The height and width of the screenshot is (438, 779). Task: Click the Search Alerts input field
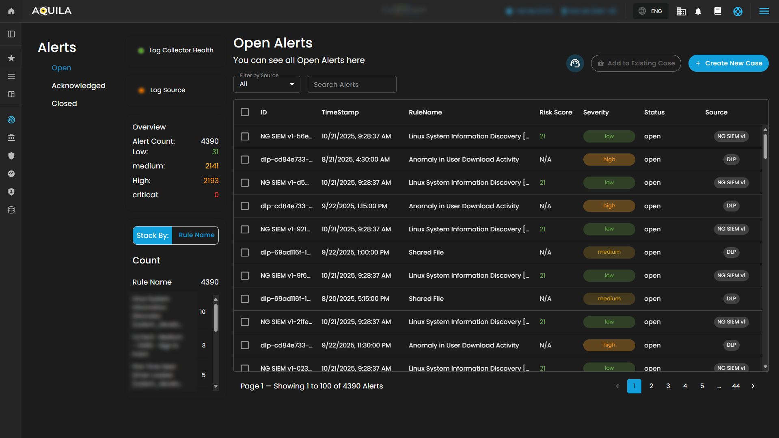coord(352,84)
